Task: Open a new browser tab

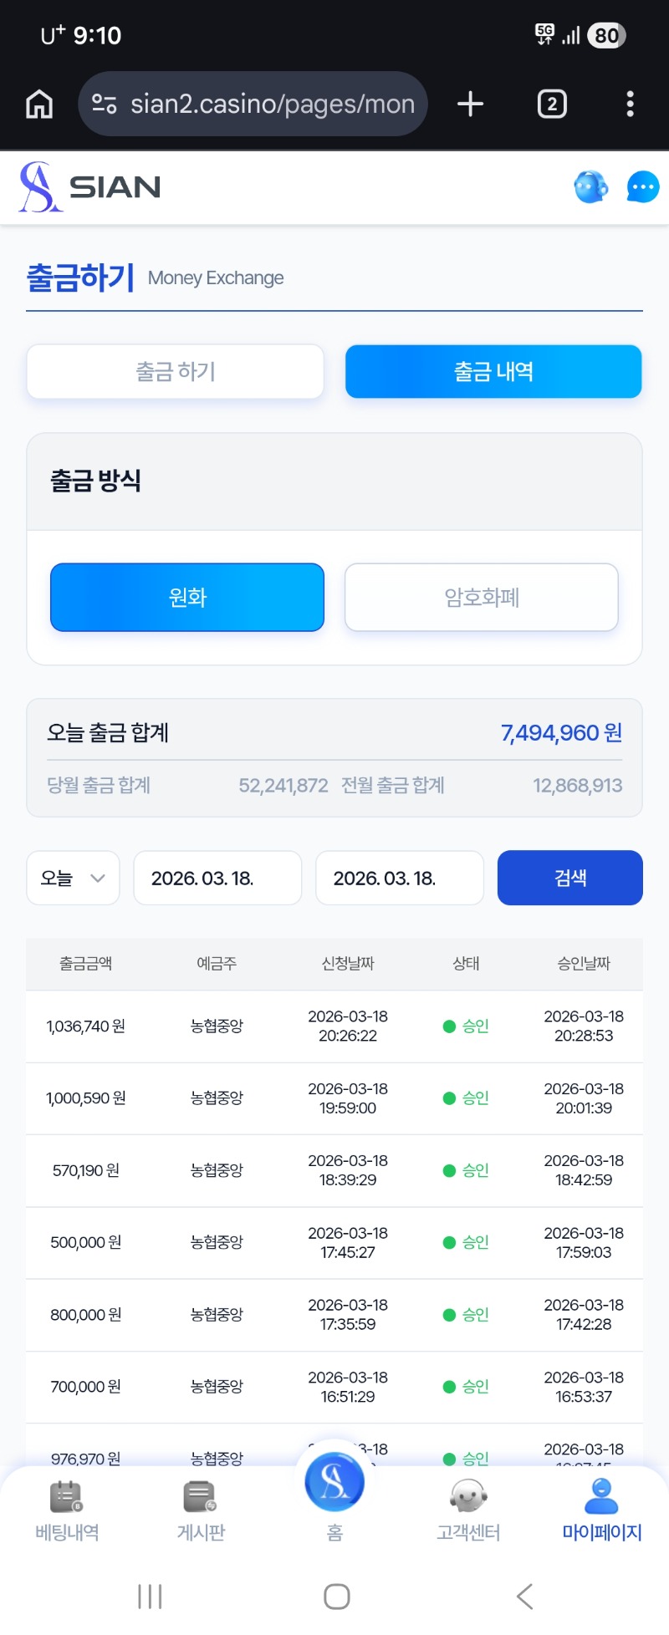Action: 470,104
